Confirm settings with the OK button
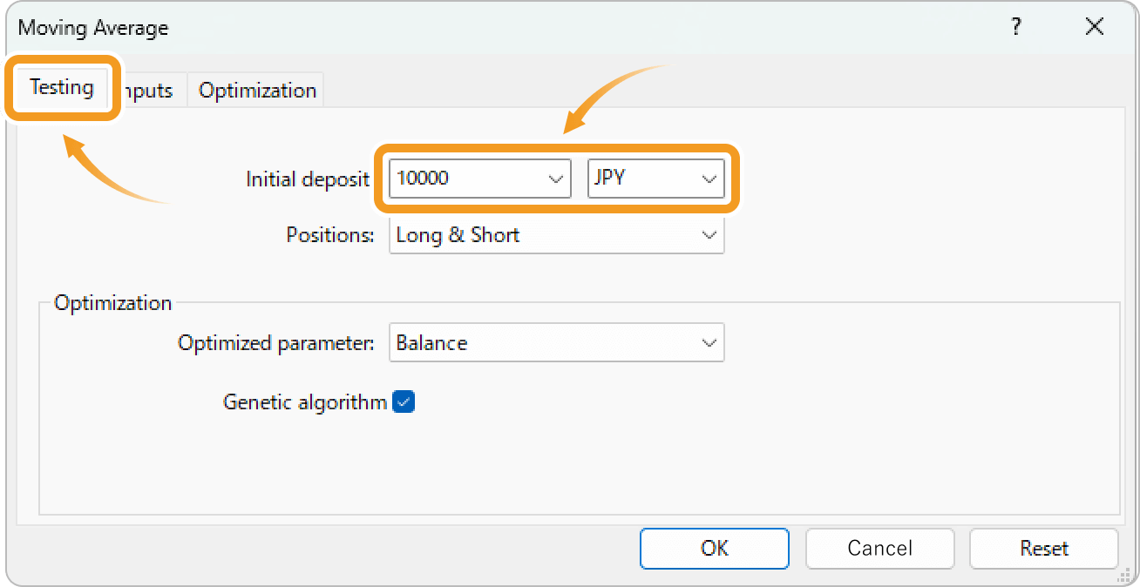 click(714, 548)
